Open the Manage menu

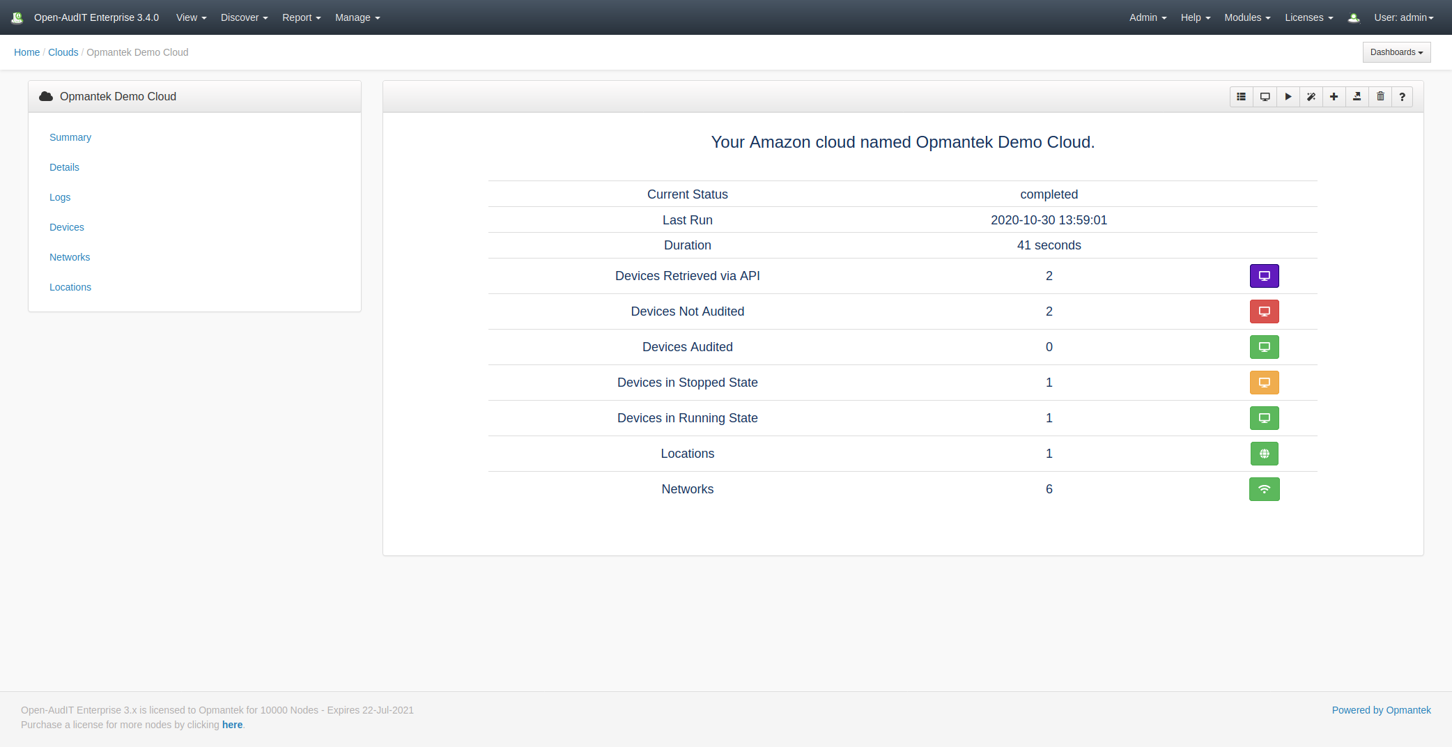click(x=357, y=17)
